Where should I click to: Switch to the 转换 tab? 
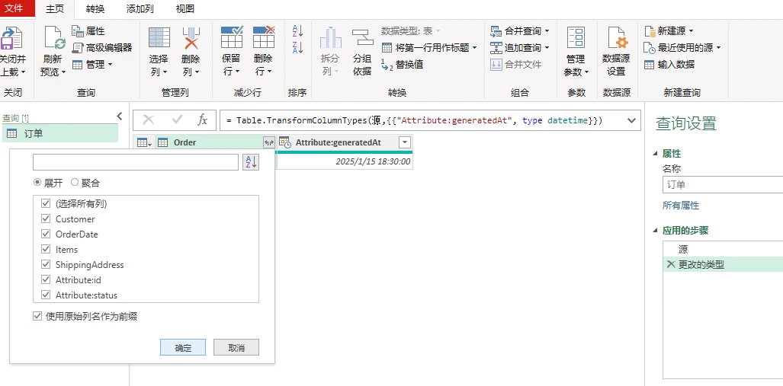(x=95, y=8)
